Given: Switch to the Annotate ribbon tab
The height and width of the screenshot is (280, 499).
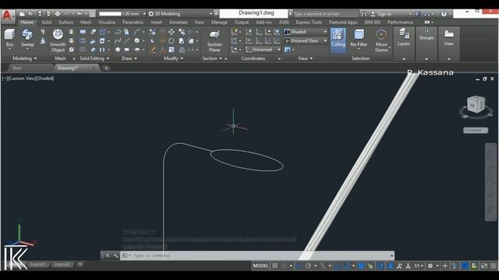Looking at the screenshot, I should pyautogui.click(x=179, y=23).
